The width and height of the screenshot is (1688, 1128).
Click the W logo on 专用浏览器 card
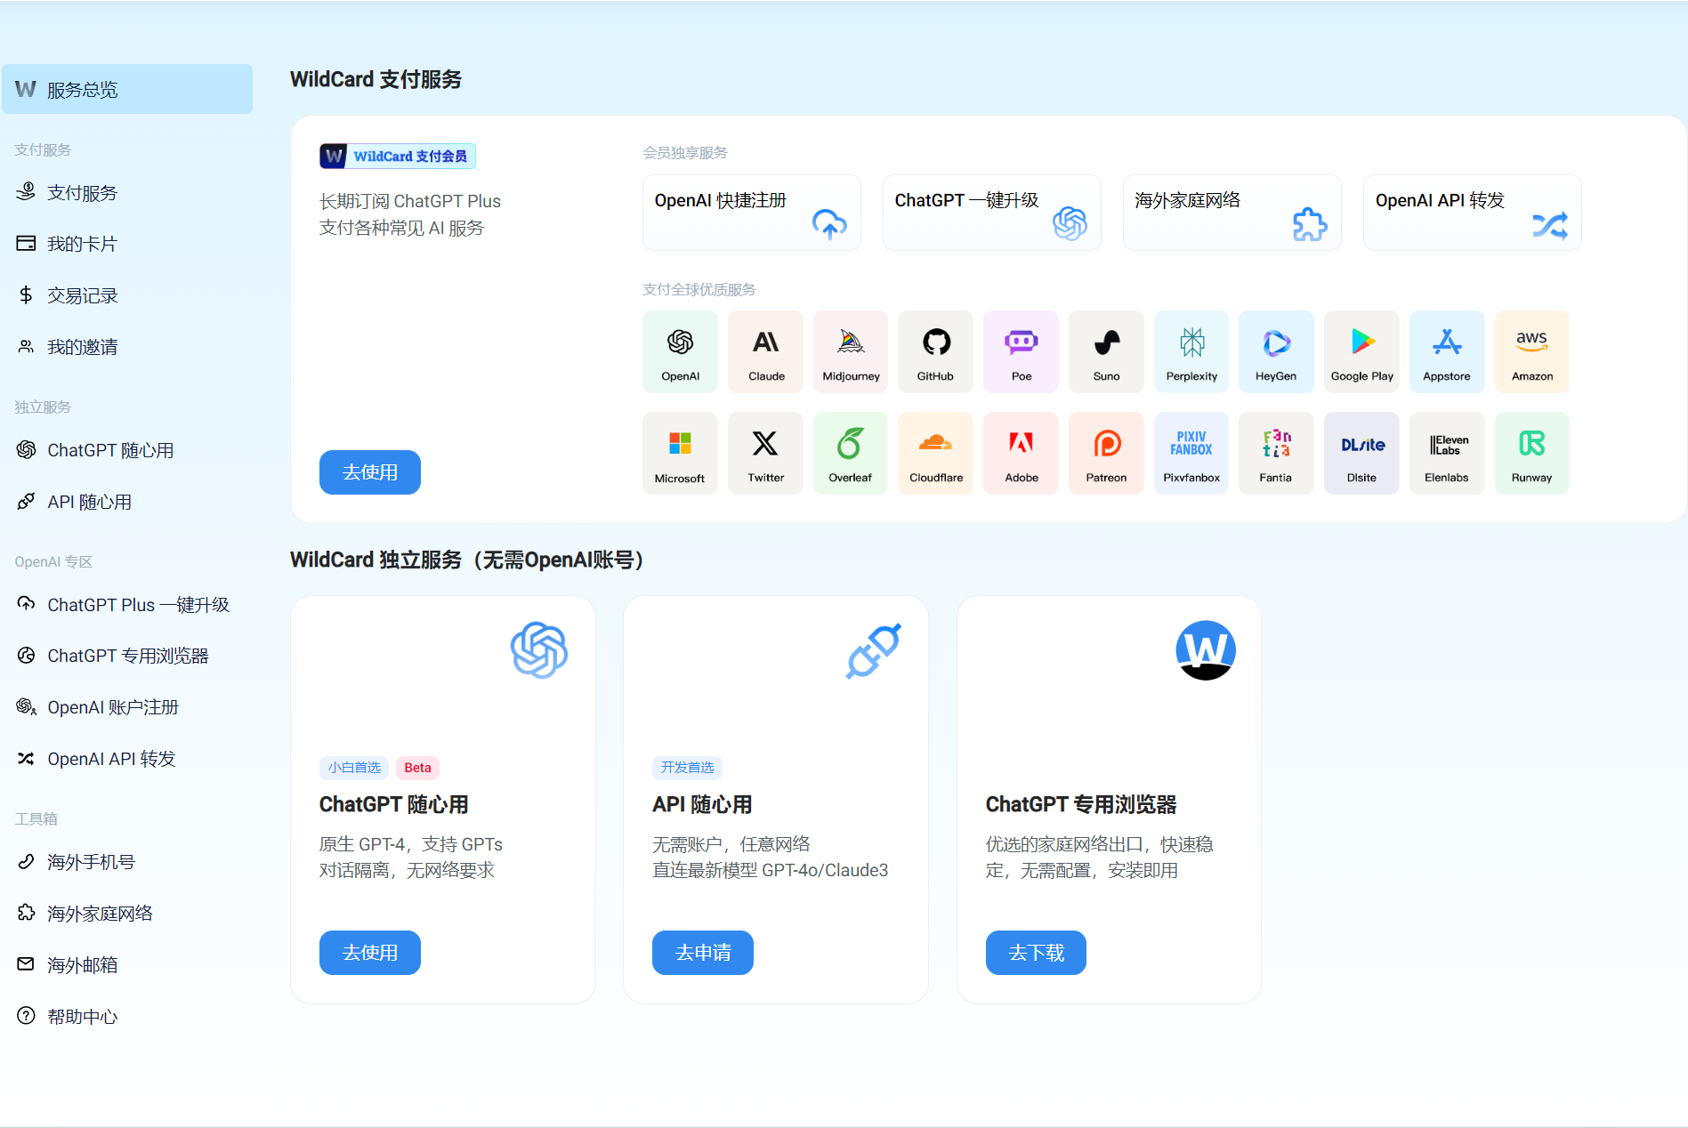(x=1206, y=650)
